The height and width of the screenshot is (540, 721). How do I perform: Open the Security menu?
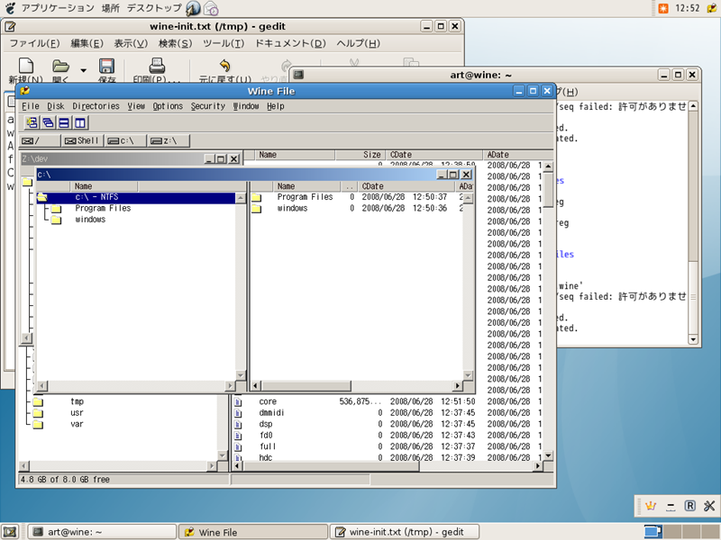(208, 106)
